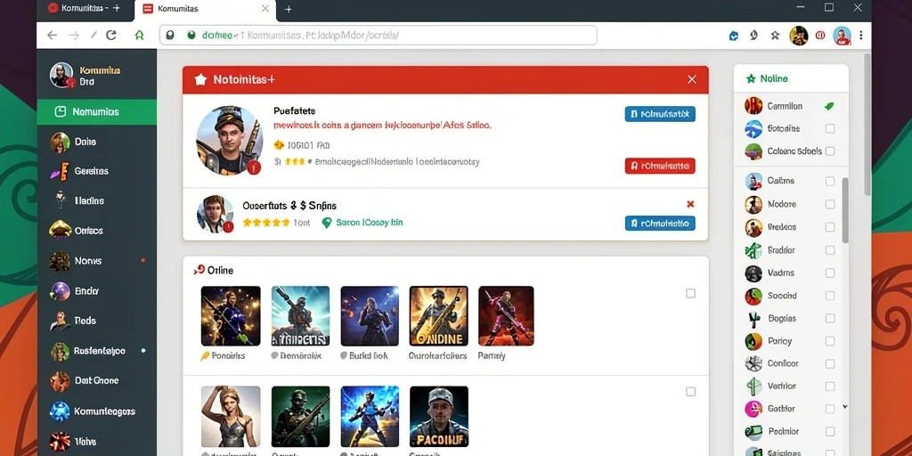The width and height of the screenshot is (912, 456).
Task: Open the game thumbnail labeled ONDINE
Action: 438,316
